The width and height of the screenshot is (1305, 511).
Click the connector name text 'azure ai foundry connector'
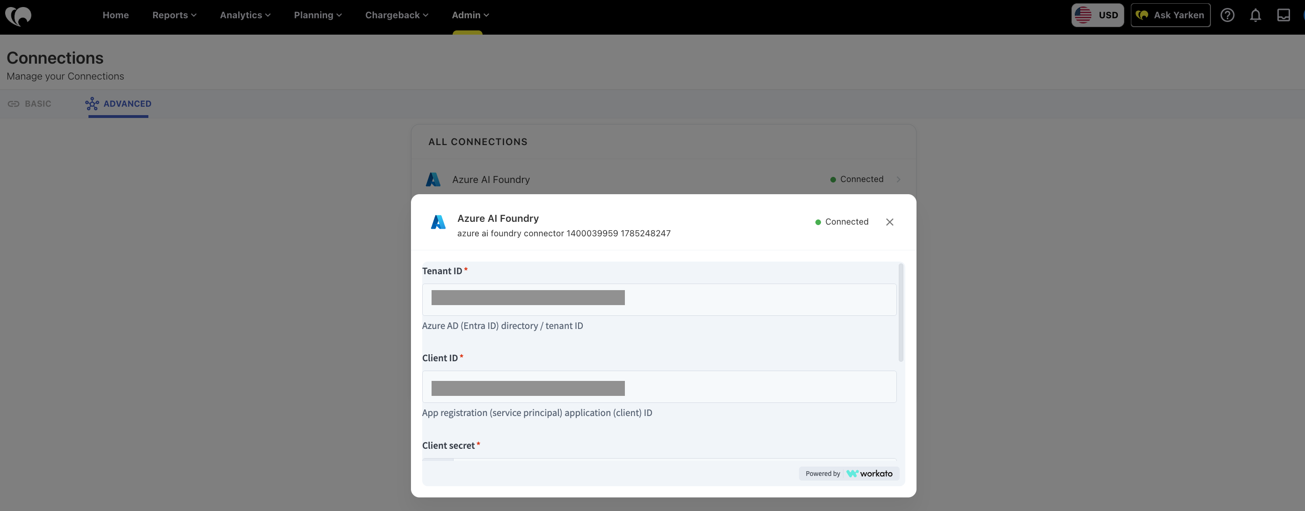tap(511, 234)
